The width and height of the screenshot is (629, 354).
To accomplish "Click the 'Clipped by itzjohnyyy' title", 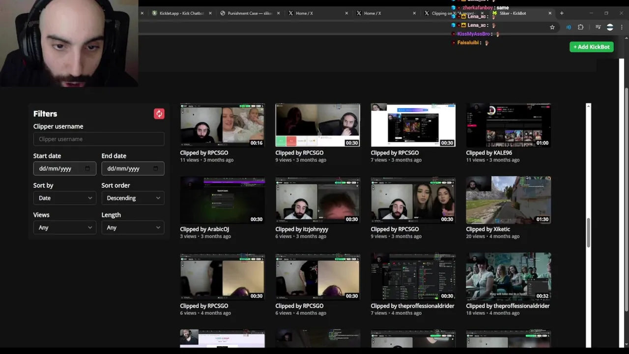I will 302,229.
